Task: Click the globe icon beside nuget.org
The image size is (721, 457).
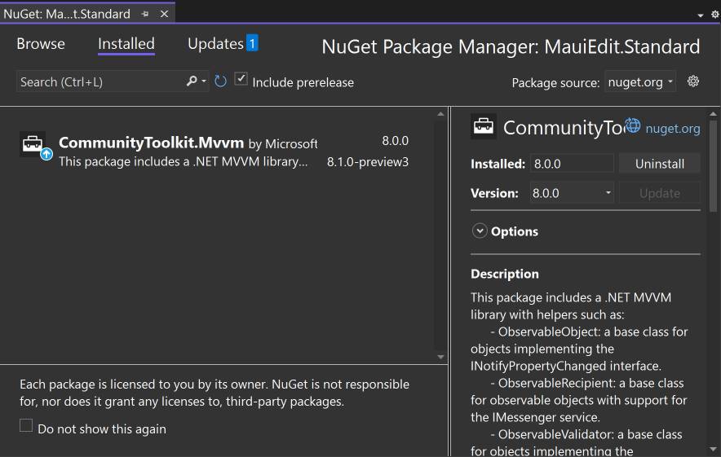Action: (633, 126)
